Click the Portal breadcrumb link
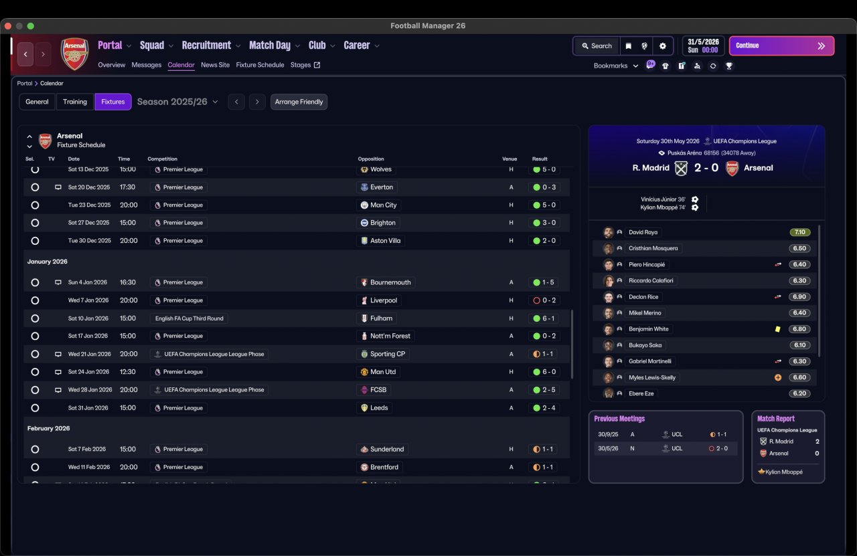The height and width of the screenshot is (556, 857). [25, 84]
